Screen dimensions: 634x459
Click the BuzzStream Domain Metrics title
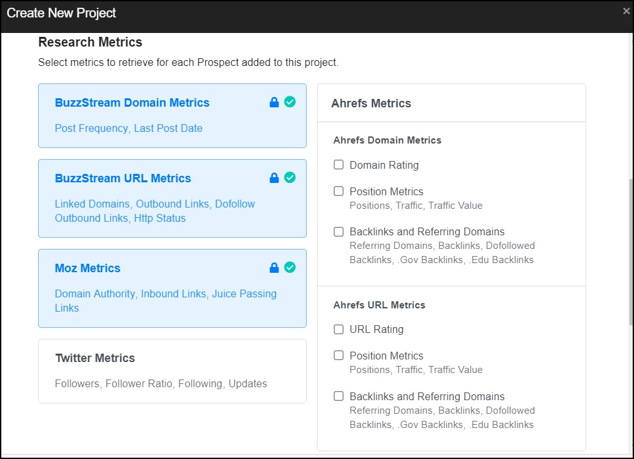[x=132, y=103]
